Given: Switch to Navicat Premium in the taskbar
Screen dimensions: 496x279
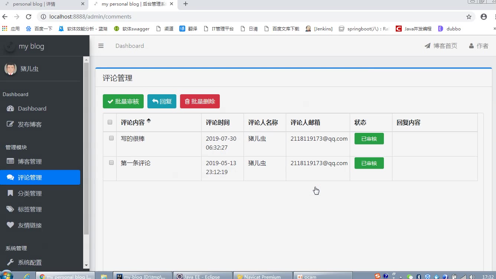Looking at the screenshot, I should pos(263,276).
